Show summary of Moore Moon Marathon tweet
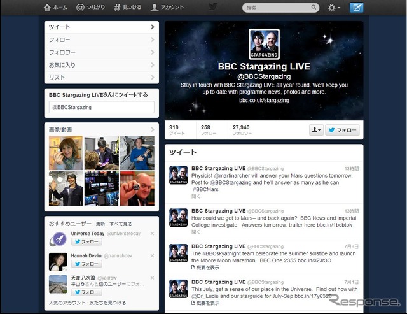Image resolution: width=407 pixels, height=314 pixels. point(205,268)
